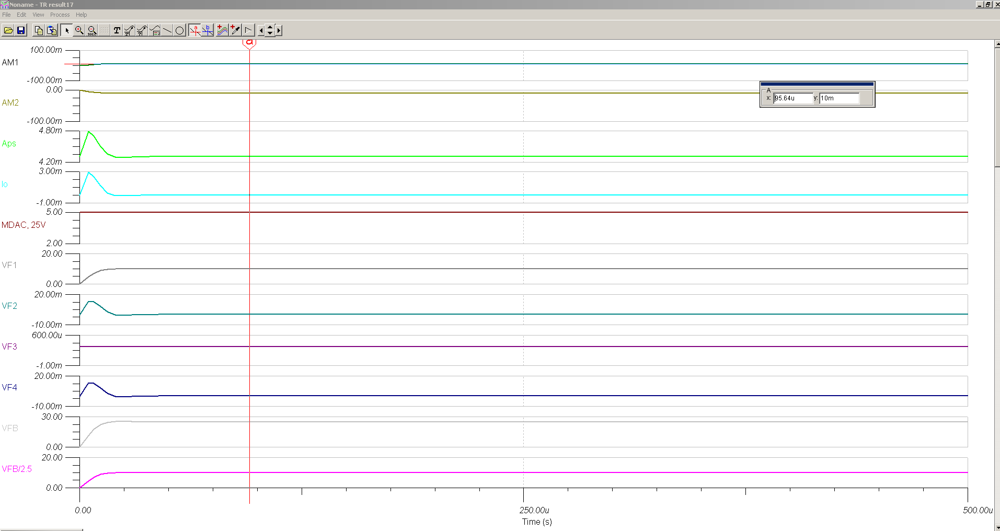Click the blue cursor A panel title bar
Screen dimensions: 1000x531
(x=817, y=84)
